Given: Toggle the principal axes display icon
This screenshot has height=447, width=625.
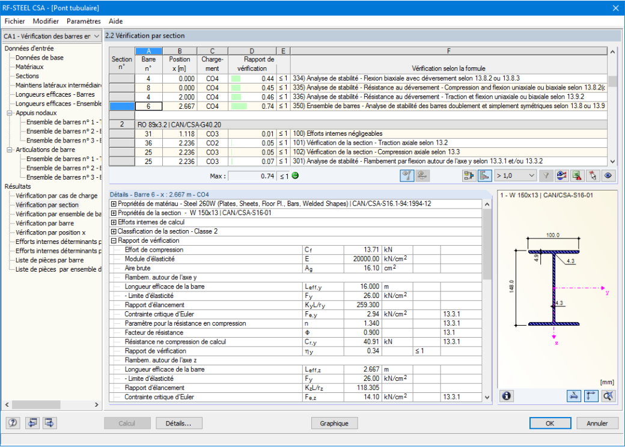Looking at the screenshot, I should point(591,396).
